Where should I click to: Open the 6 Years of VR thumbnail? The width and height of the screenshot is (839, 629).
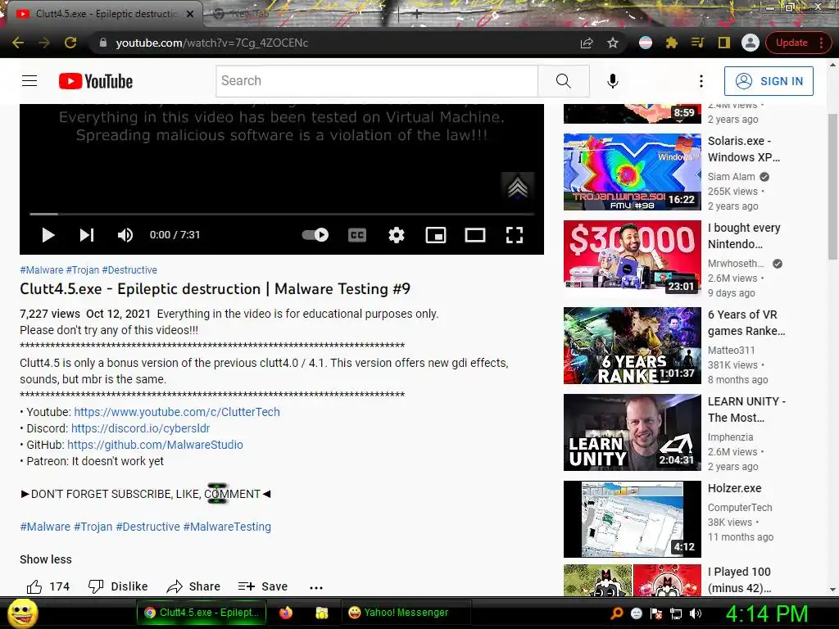(x=632, y=346)
